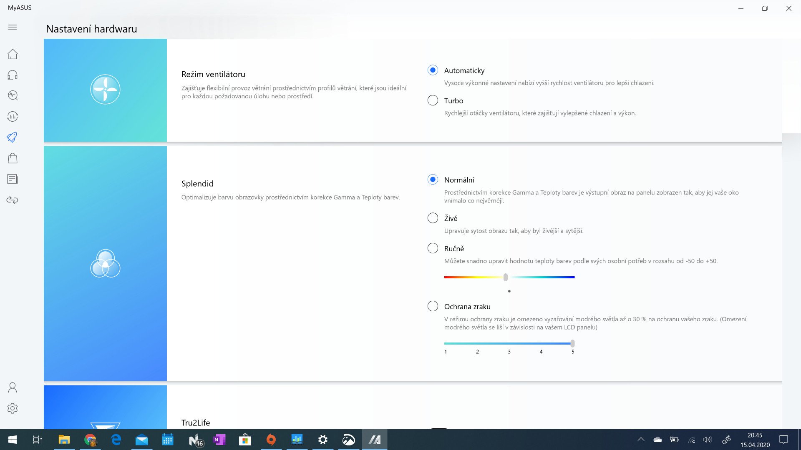801x450 pixels.
Task: Open the notification action center
Action: click(x=784, y=440)
